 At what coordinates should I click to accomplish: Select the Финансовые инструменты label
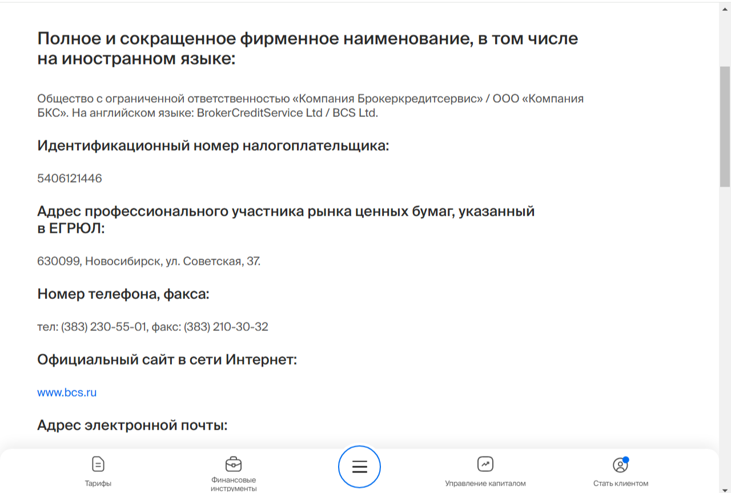point(233,484)
